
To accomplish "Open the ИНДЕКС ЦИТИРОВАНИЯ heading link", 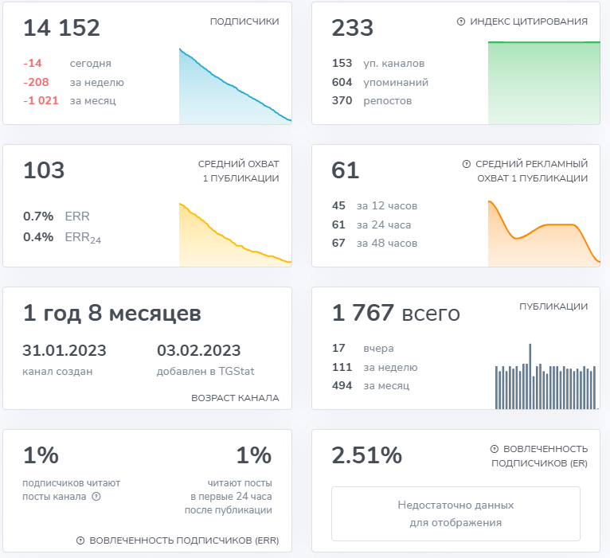I will pyautogui.click(x=529, y=21).
